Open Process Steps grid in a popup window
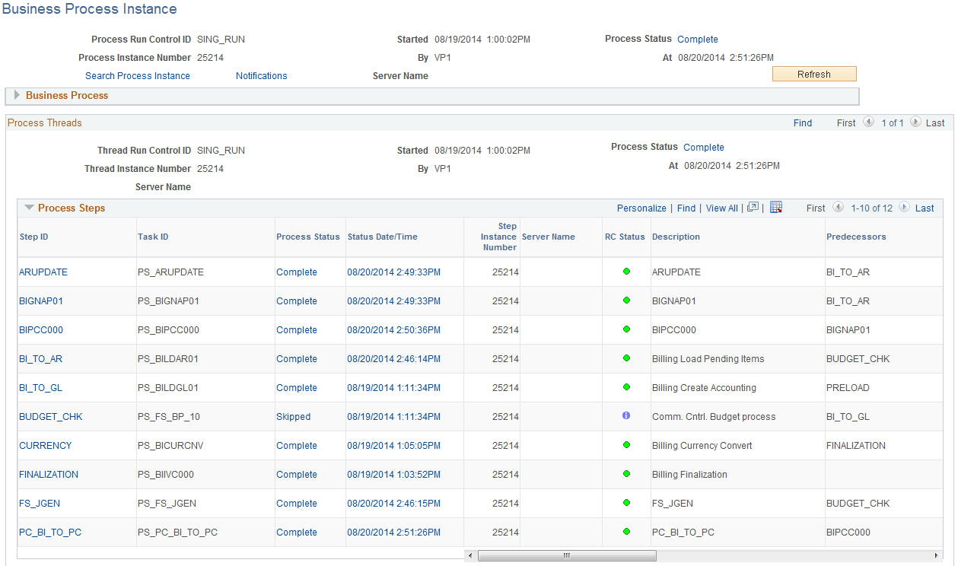 (753, 207)
